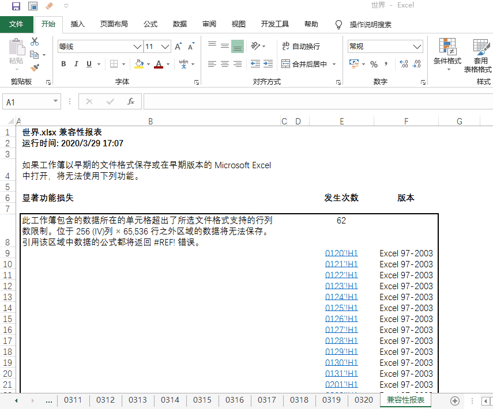Toggle bold formatting
This screenshot has height=409, width=493.
click(x=63, y=64)
